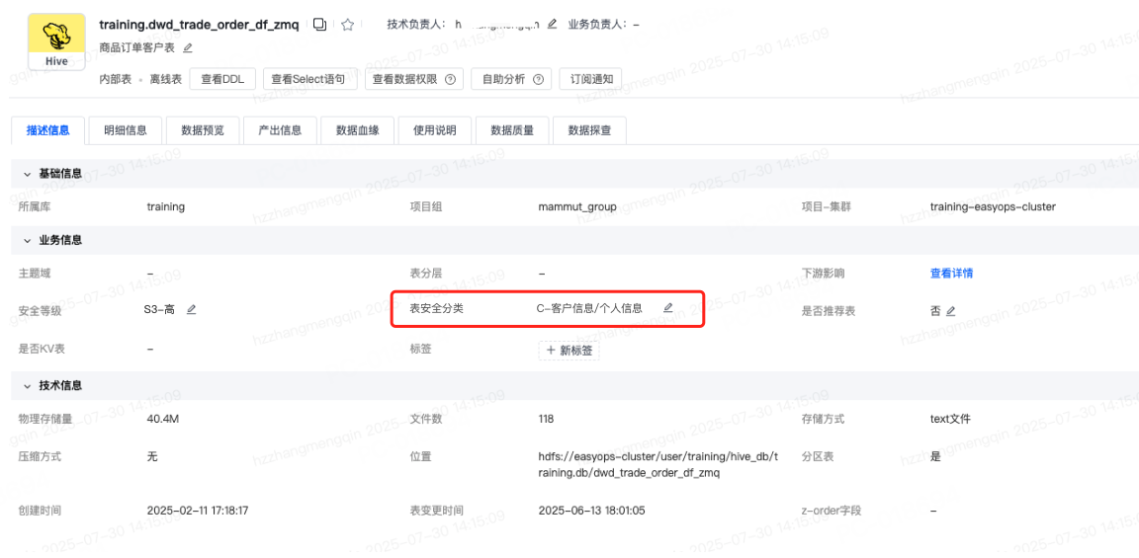Star the table as favorite
Viewport: 1139px width, 558px height.
pos(347,25)
